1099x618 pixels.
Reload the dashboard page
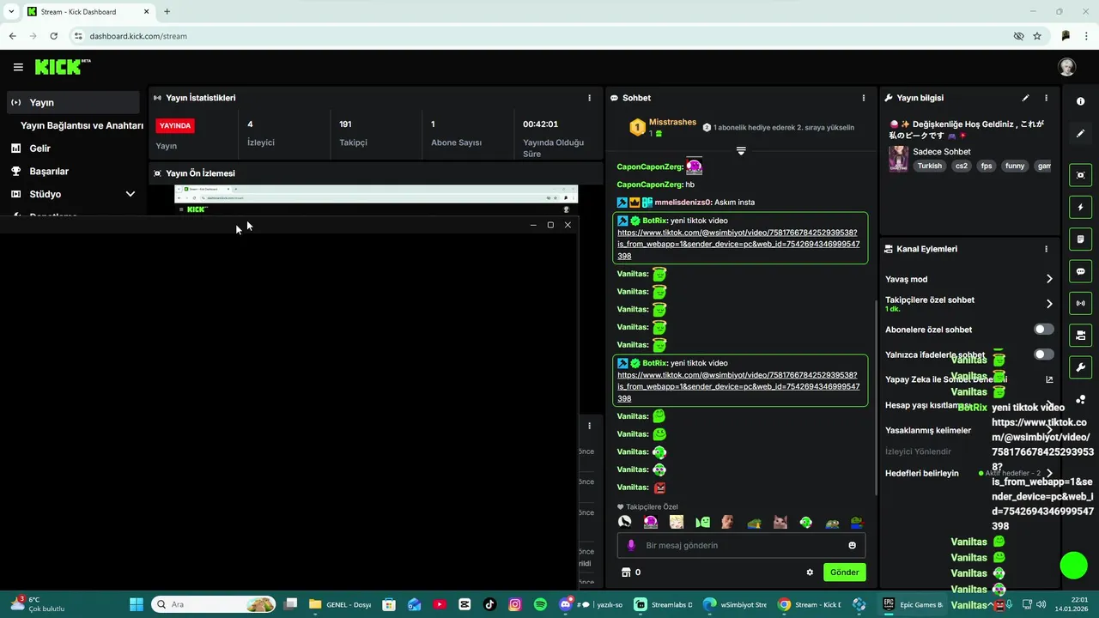click(53, 36)
